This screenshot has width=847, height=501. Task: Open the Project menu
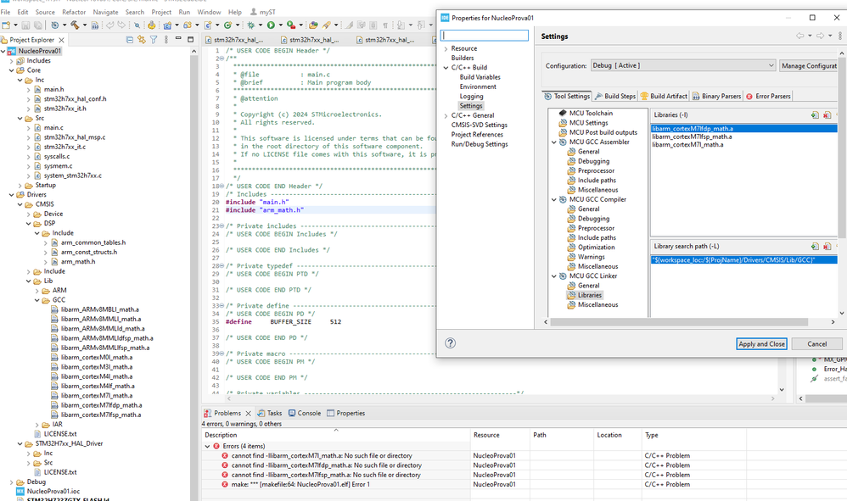(161, 13)
